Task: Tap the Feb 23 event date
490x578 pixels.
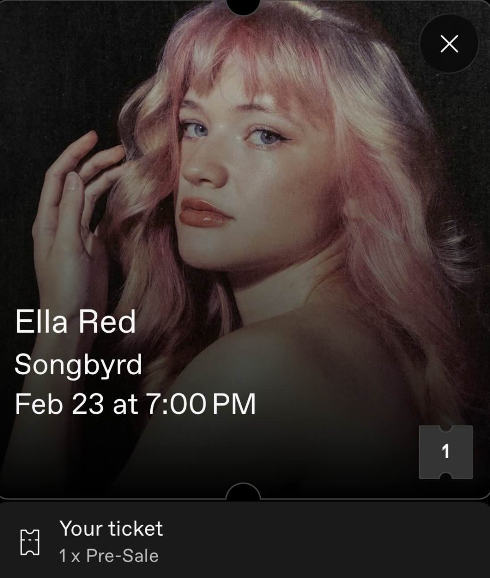Action: (x=59, y=404)
